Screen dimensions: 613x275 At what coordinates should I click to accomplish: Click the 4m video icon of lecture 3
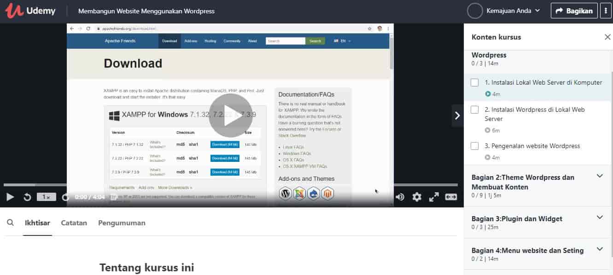[x=488, y=157]
